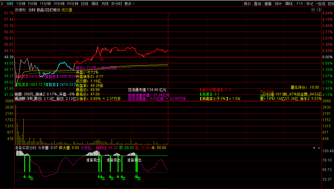334x189 pixels.
Task: Click the 返回 back button
Action: coord(331,4)
